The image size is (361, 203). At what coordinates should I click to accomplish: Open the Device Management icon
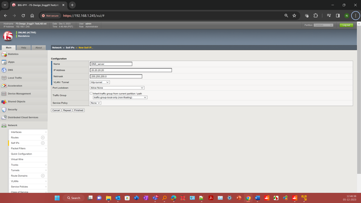[x=4, y=94]
